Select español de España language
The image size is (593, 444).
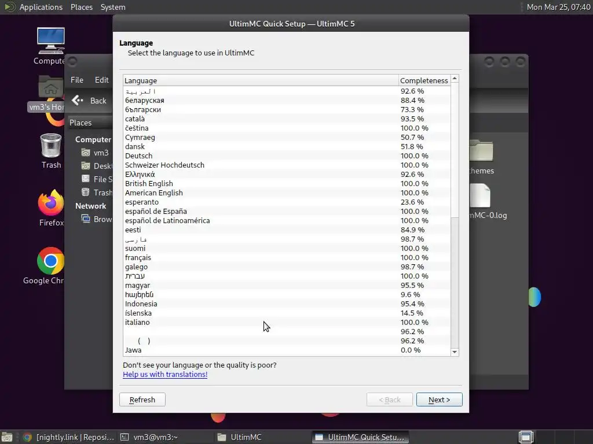[287, 211]
